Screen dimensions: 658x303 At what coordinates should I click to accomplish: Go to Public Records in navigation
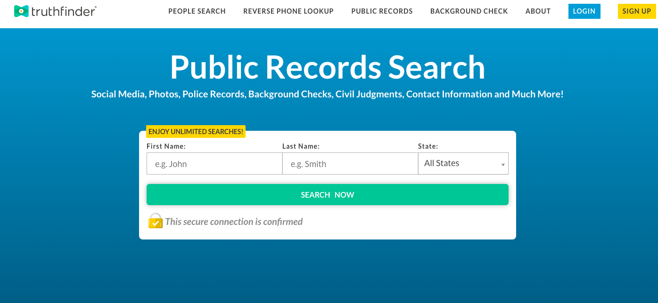[382, 11]
